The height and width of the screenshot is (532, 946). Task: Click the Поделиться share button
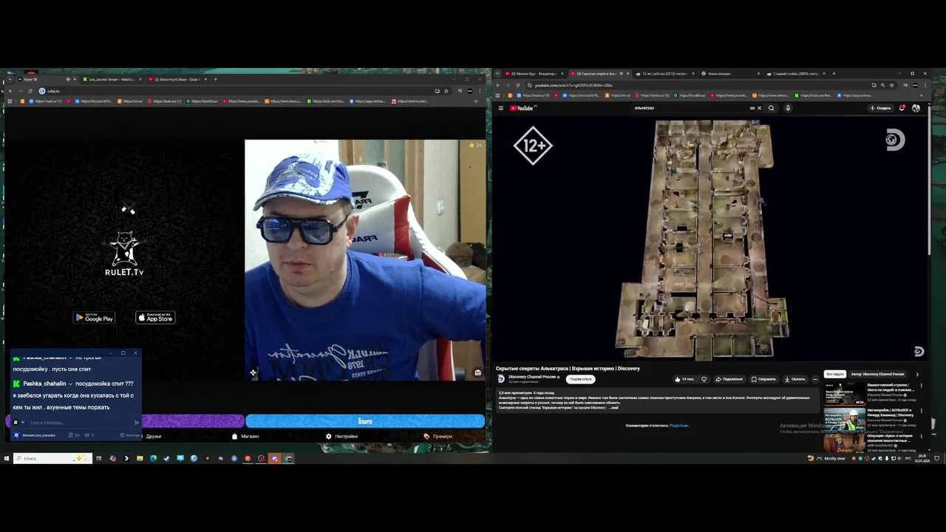click(729, 379)
